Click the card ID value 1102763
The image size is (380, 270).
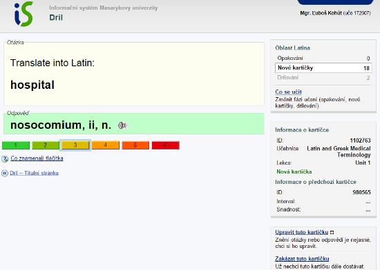point(361,141)
